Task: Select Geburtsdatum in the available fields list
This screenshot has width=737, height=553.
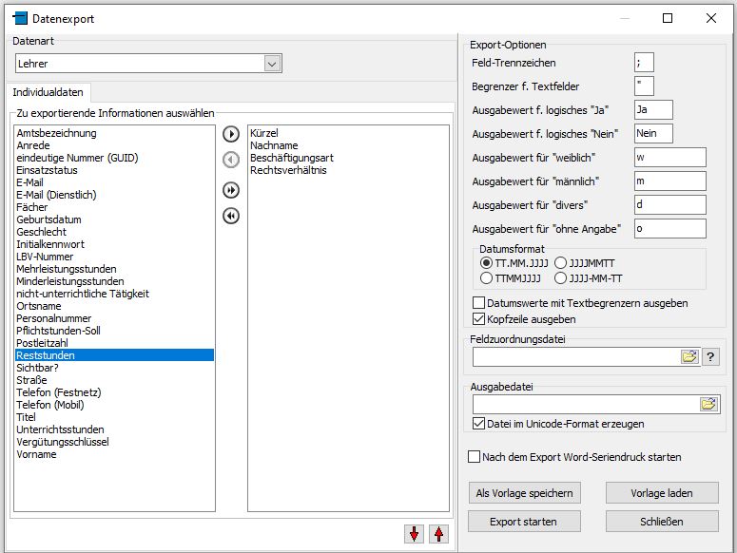Action: coord(48,219)
